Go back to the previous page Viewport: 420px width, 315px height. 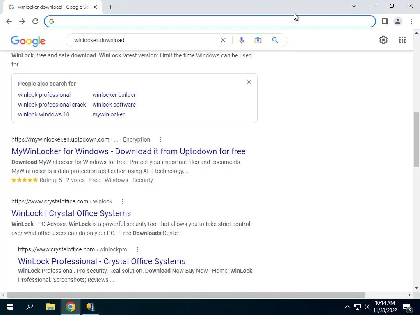9,21
